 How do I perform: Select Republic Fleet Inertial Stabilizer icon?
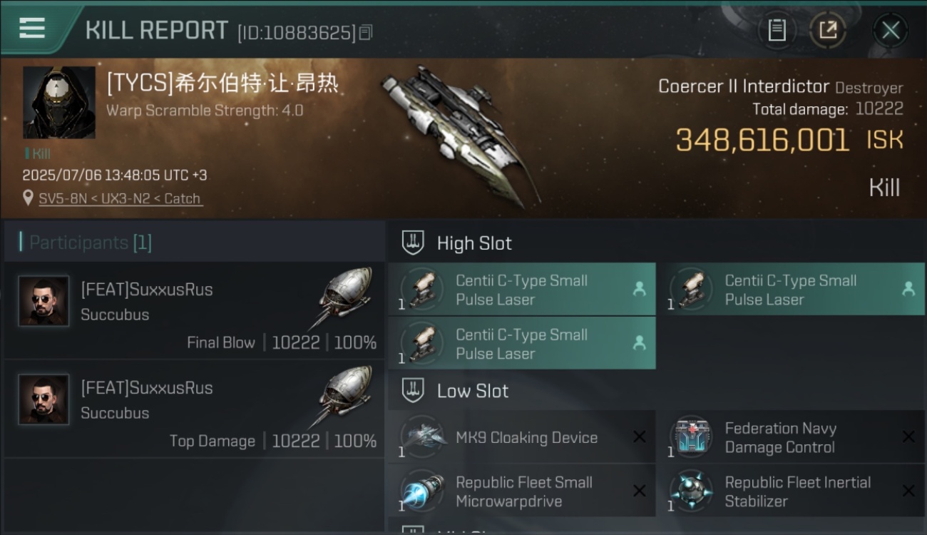691,491
